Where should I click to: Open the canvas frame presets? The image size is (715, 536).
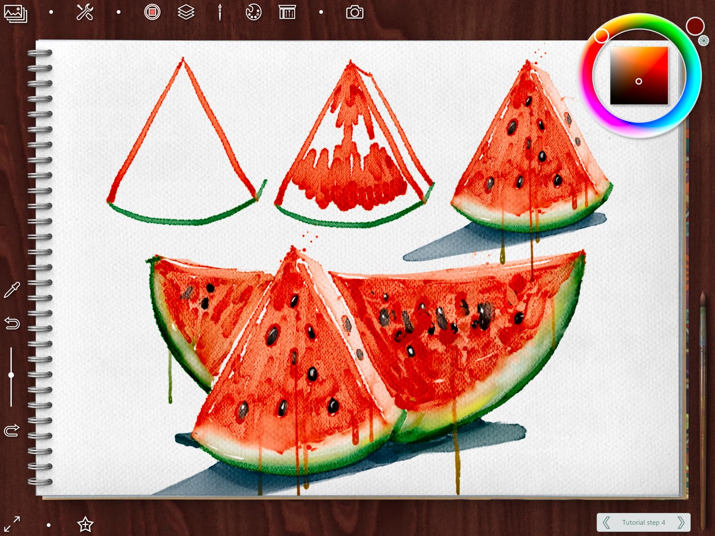point(286,12)
